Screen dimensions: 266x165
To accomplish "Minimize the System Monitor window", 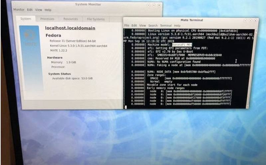I will [149, 5].
